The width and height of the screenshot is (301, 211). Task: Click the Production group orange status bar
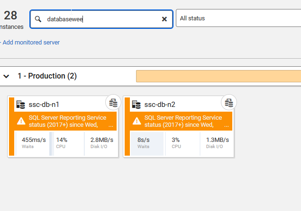coord(218,76)
